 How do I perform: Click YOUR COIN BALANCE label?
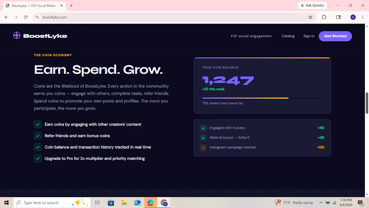coord(220,67)
